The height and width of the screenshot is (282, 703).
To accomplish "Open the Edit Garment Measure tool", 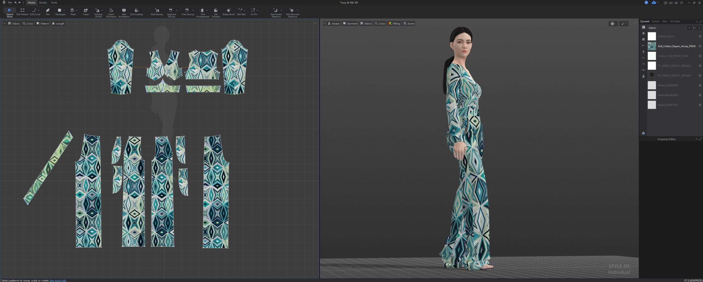I will [292, 13].
